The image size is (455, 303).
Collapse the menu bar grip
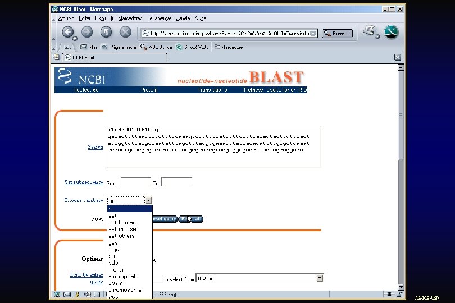[x=53, y=19]
